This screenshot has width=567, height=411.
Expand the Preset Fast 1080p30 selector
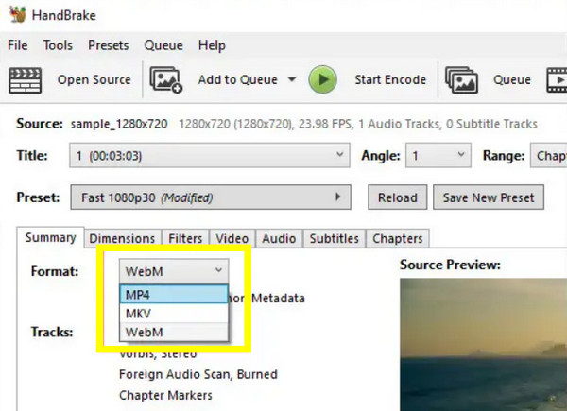click(x=211, y=197)
